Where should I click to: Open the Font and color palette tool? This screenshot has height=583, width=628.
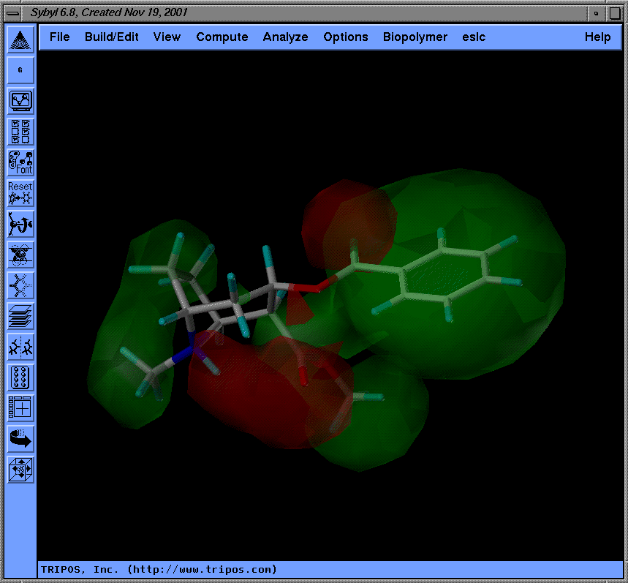point(20,162)
